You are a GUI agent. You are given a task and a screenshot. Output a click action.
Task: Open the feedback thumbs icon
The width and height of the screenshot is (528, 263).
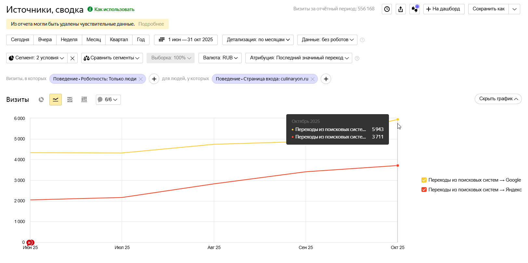[415, 9]
